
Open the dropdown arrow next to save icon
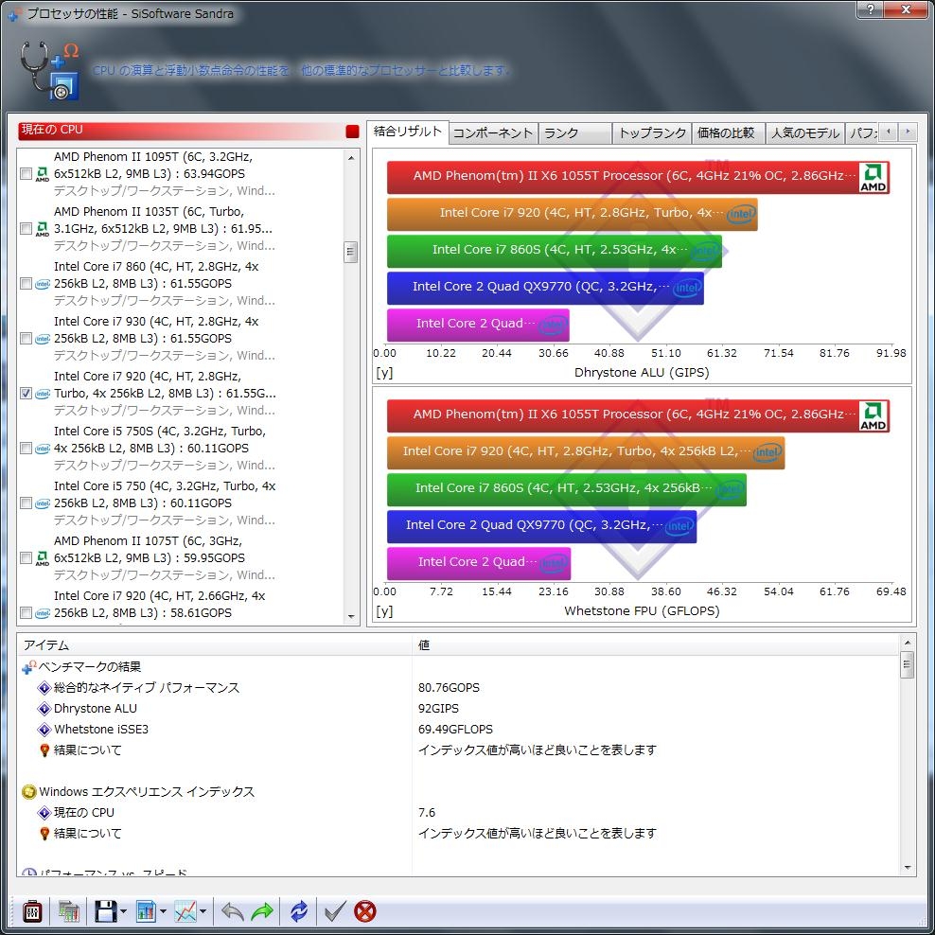pyautogui.click(x=123, y=911)
